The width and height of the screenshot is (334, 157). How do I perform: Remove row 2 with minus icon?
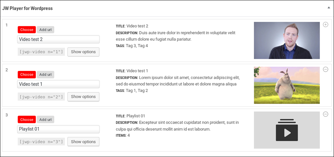pos(325,69)
